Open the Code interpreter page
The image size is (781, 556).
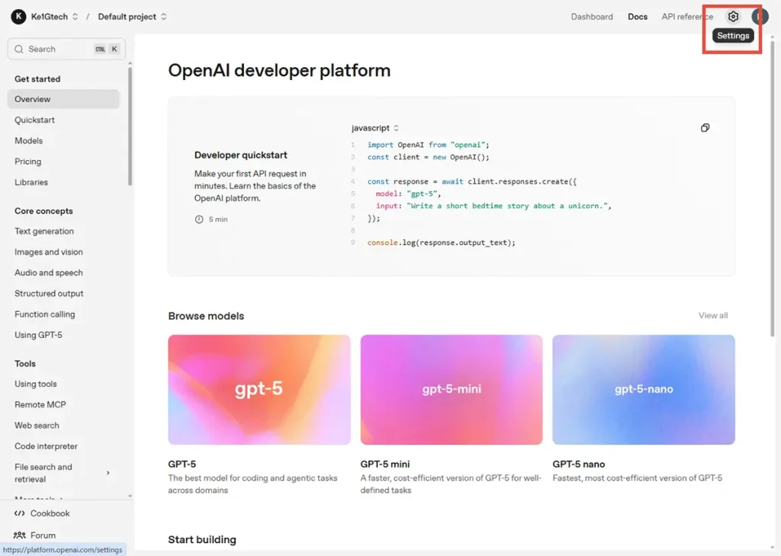(46, 446)
